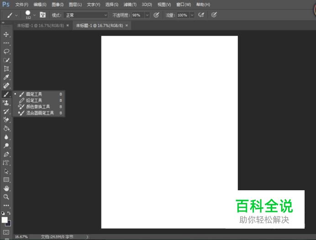Open the 图层(L) menu

(75, 5)
